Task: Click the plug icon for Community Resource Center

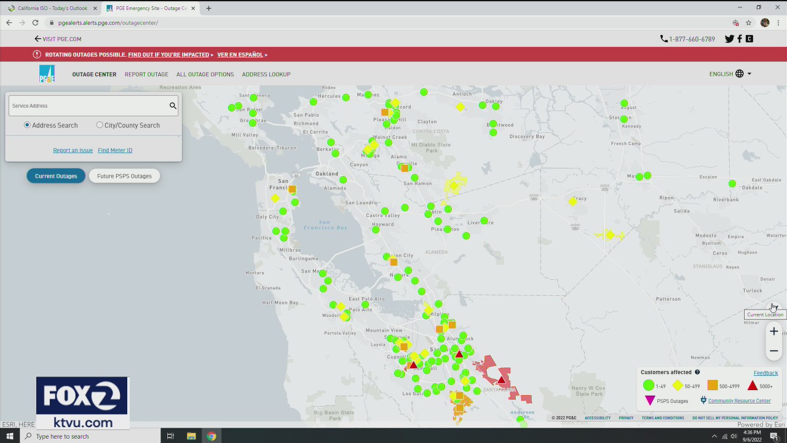Action: [703, 401]
